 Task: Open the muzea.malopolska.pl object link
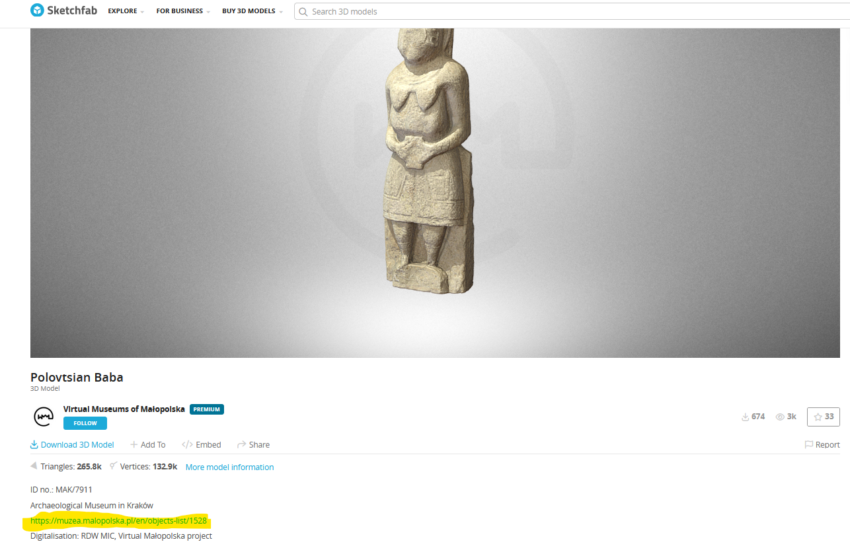[118, 521]
